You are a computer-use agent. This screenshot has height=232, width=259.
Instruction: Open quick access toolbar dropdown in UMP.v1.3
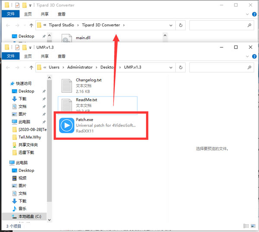pyautogui.click(x=30, y=48)
